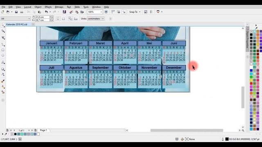Screen dimensions: 262x147
Task: Expand the Open icon dropdown arrow
Action: [12, 12]
